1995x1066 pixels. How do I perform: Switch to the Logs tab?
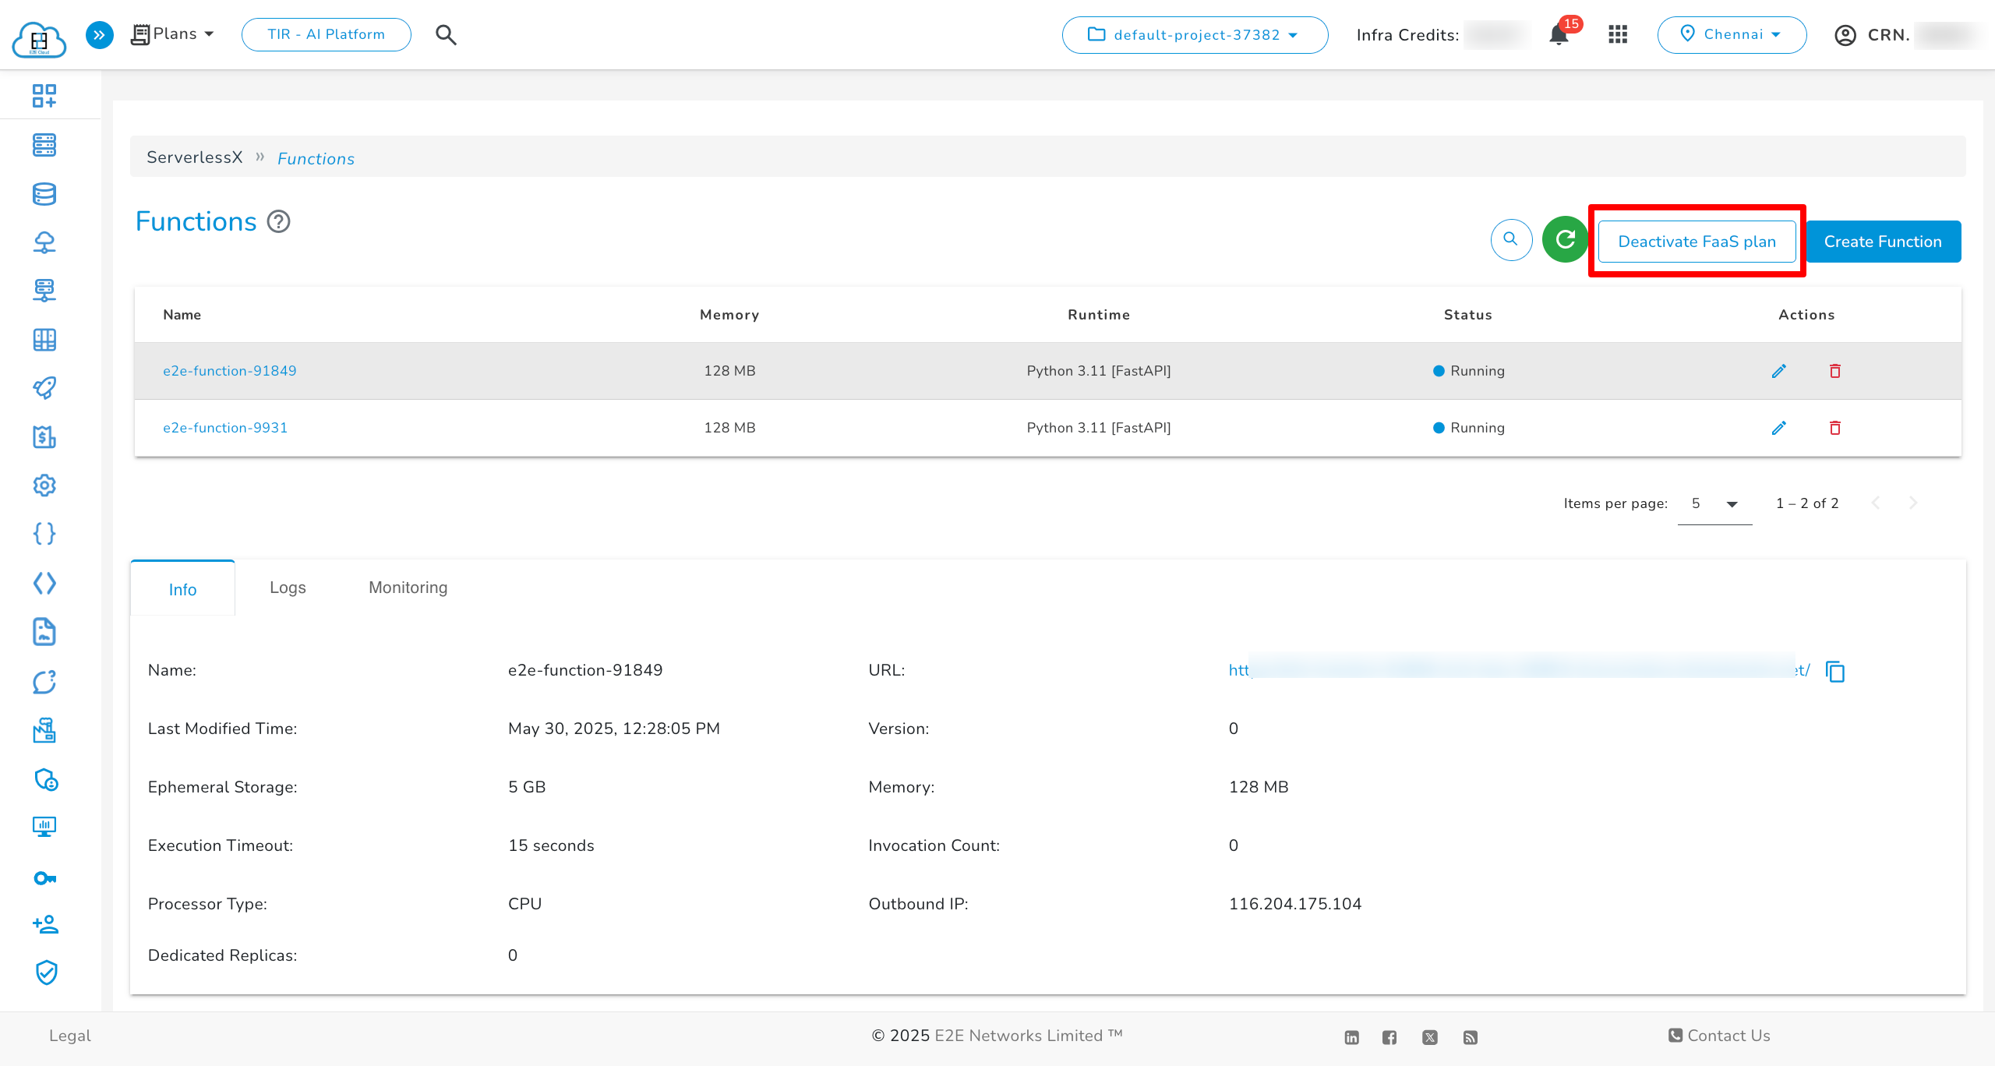pos(288,588)
